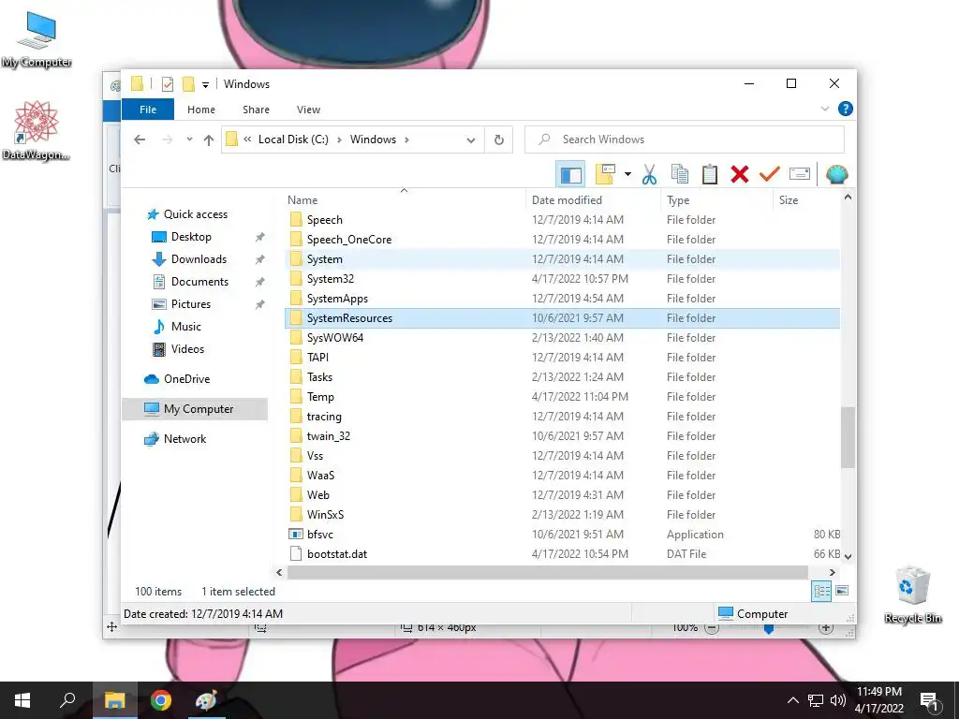Open the Home ribbon tab
The image size is (959, 719).
pos(201,110)
